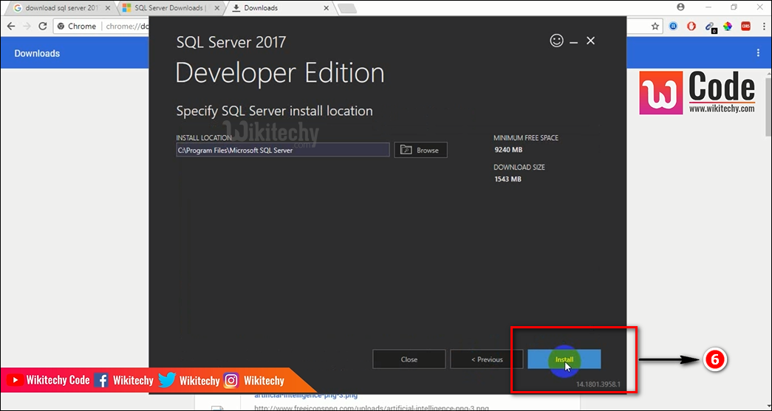
Task: Open a new tab in Chrome
Action: 346,8
